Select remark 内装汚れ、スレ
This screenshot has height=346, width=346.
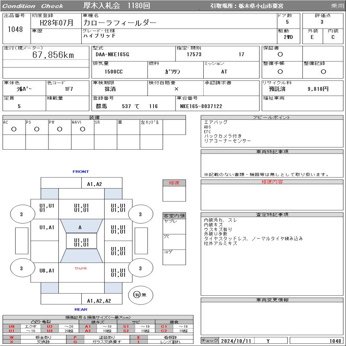point(221,220)
